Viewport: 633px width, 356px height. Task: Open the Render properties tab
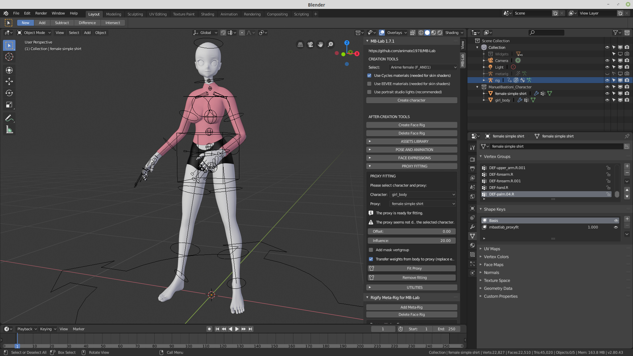pos(472,159)
